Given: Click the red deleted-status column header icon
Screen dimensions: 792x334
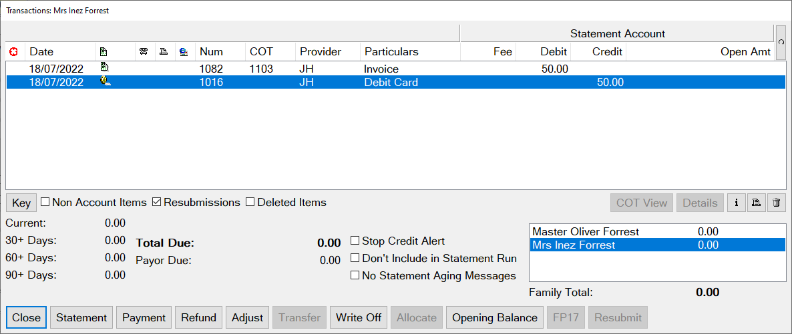Looking at the screenshot, I should (x=13, y=51).
